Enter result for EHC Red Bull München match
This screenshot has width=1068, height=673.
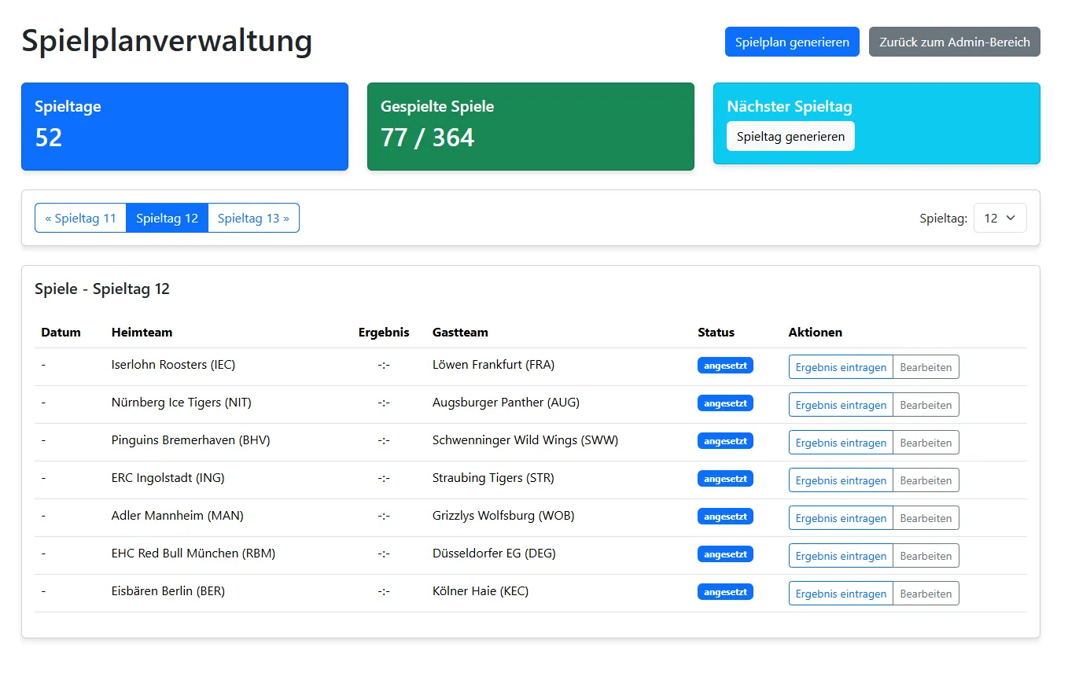tap(841, 556)
